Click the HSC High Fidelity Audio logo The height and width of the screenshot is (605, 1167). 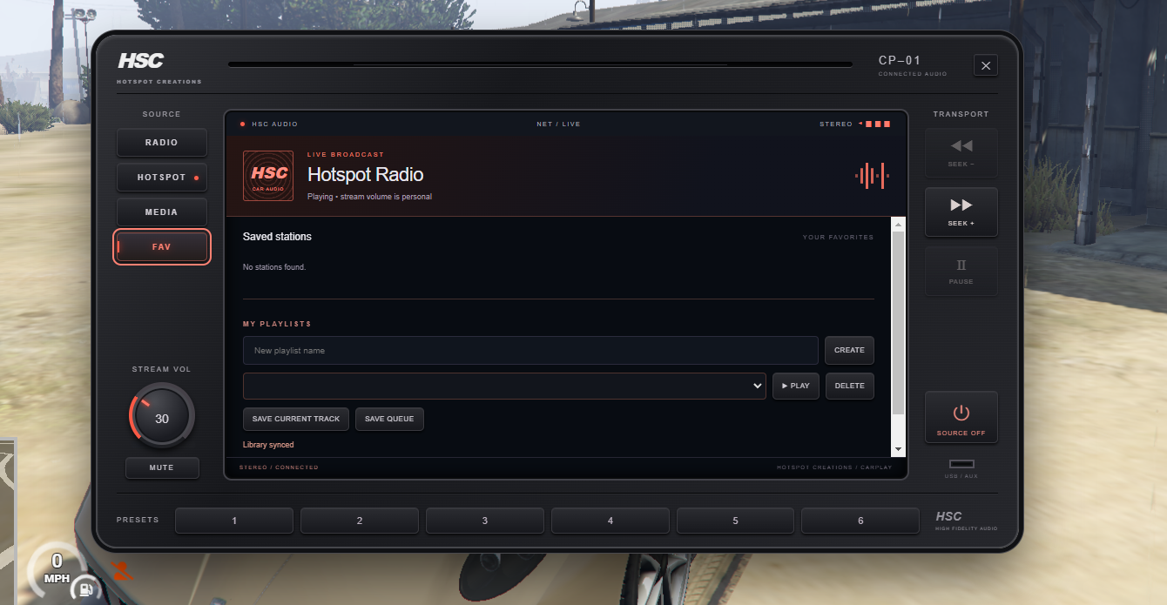(967, 521)
